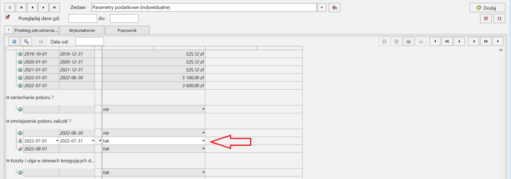The height and width of the screenshot is (179, 511).
Task: Click the add-row icon with green plus
Action: pyautogui.click(x=408, y=41)
